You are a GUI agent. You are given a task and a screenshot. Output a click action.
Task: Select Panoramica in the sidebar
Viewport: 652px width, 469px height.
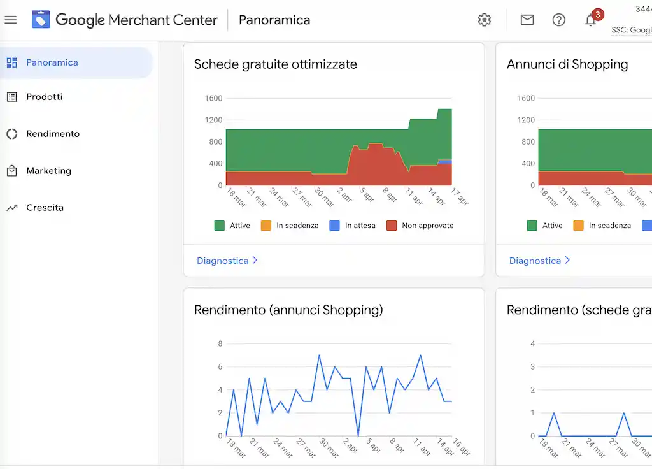tap(76, 62)
